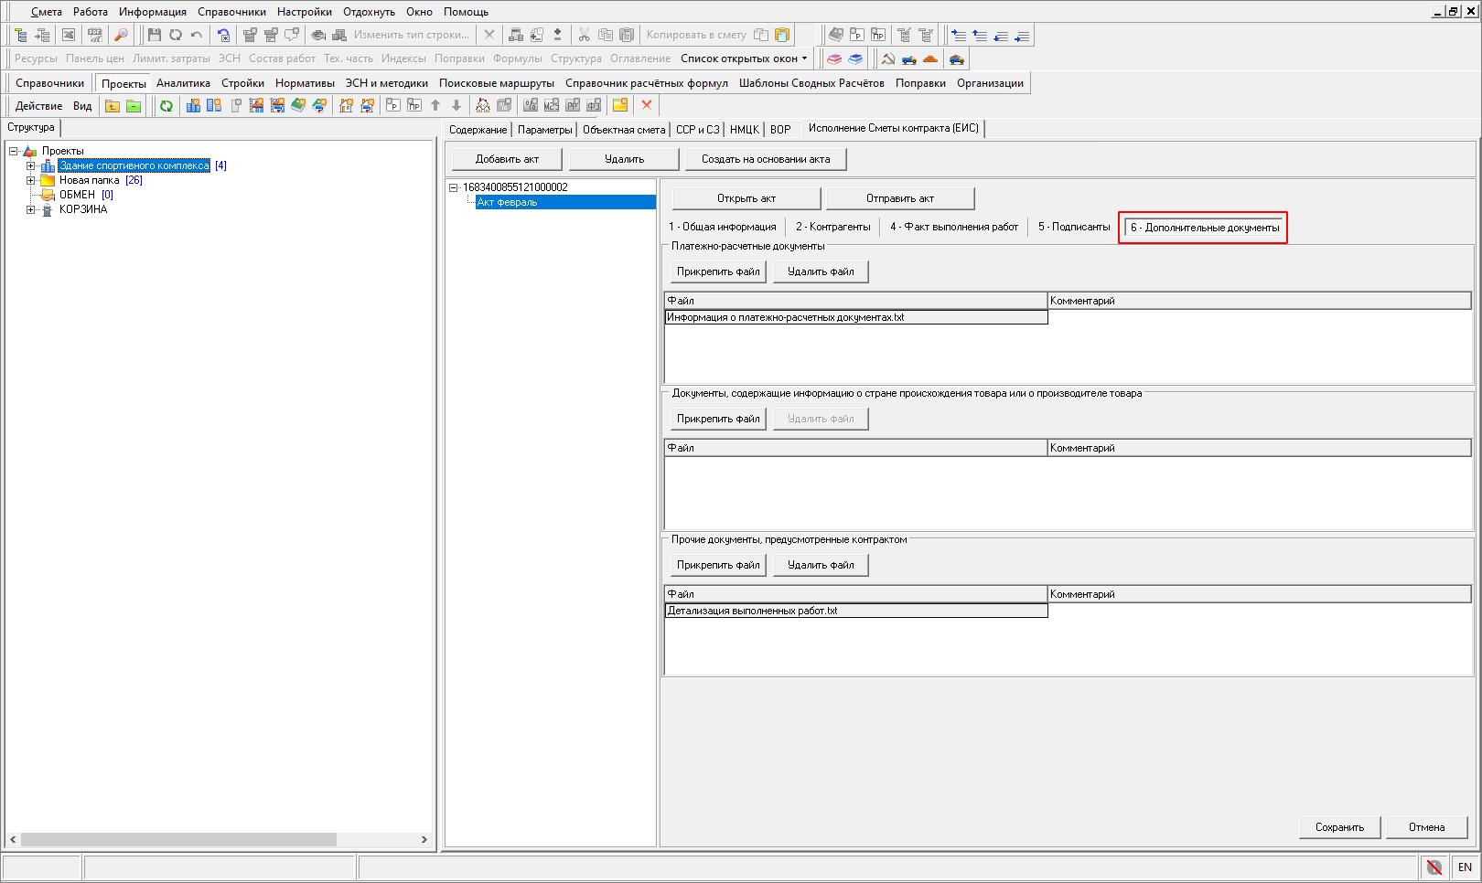1482x883 pixels.
Task: Click the red X delete icon in projects toolbar
Action: pyautogui.click(x=647, y=105)
